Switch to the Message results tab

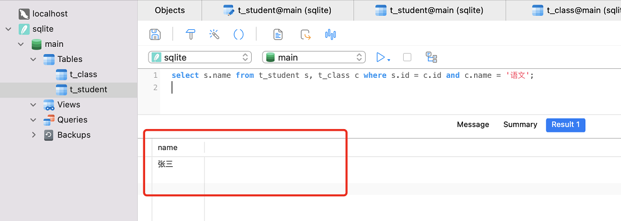(x=473, y=125)
